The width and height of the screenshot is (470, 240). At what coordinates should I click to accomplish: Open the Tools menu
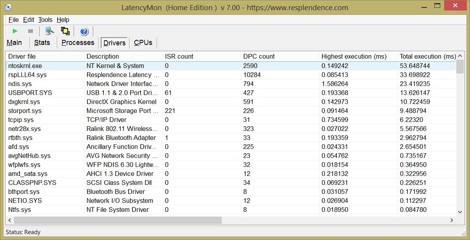[45, 20]
